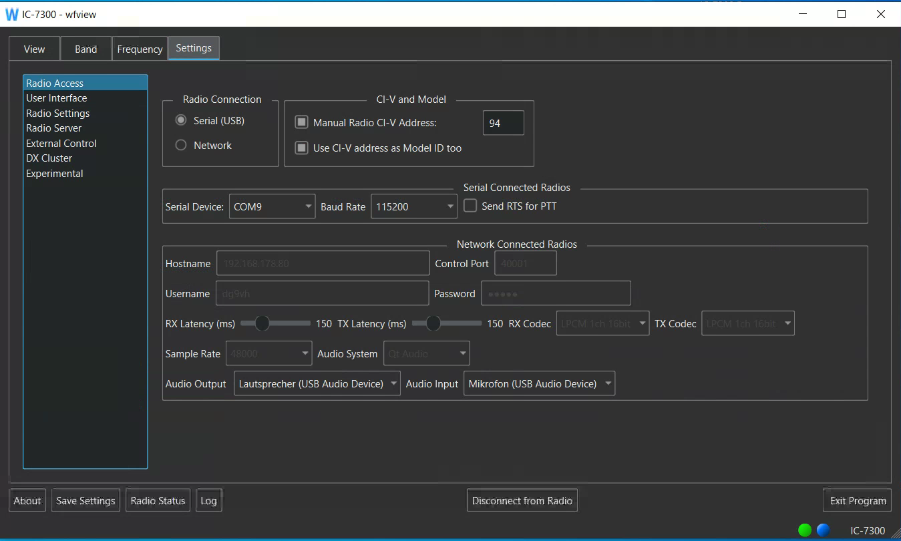Open the Serial Device COM9 dropdown
901x541 pixels.
[272, 207]
